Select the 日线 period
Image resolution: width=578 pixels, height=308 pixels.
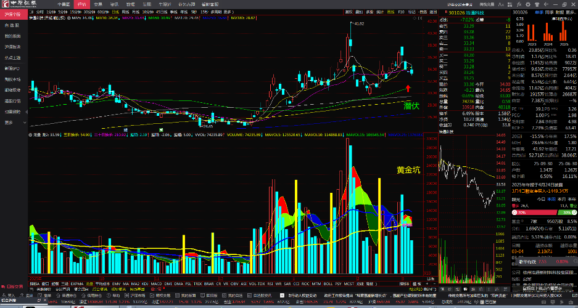coord(115,12)
